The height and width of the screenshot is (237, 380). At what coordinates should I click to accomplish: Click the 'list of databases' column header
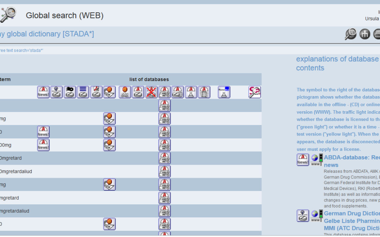pyautogui.click(x=149, y=79)
